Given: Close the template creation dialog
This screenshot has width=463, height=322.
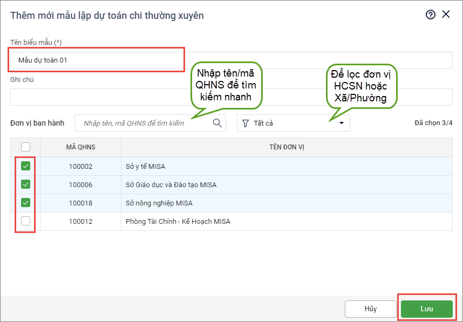Looking at the screenshot, I should (446, 15).
